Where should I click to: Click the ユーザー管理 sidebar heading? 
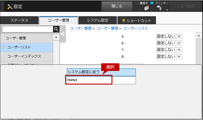pos(27,38)
